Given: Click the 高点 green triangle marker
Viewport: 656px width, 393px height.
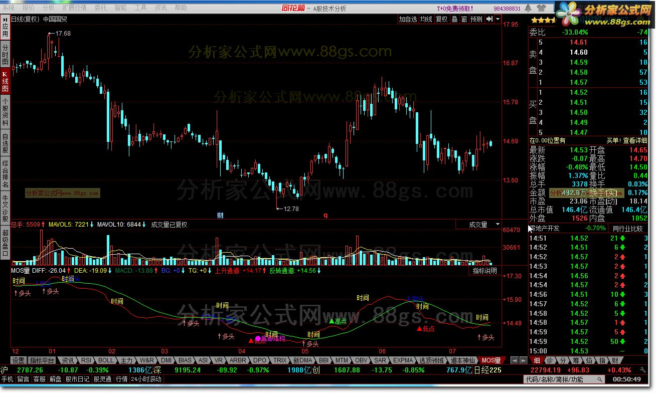Looking at the screenshot, I should 332,321.
